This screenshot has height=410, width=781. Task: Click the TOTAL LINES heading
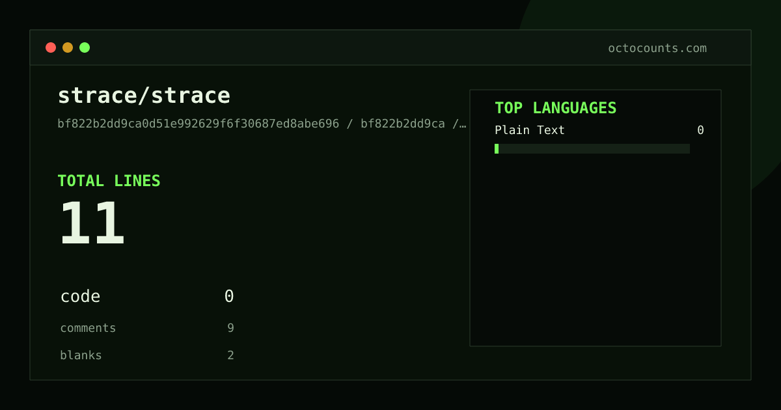(x=109, y=181)
